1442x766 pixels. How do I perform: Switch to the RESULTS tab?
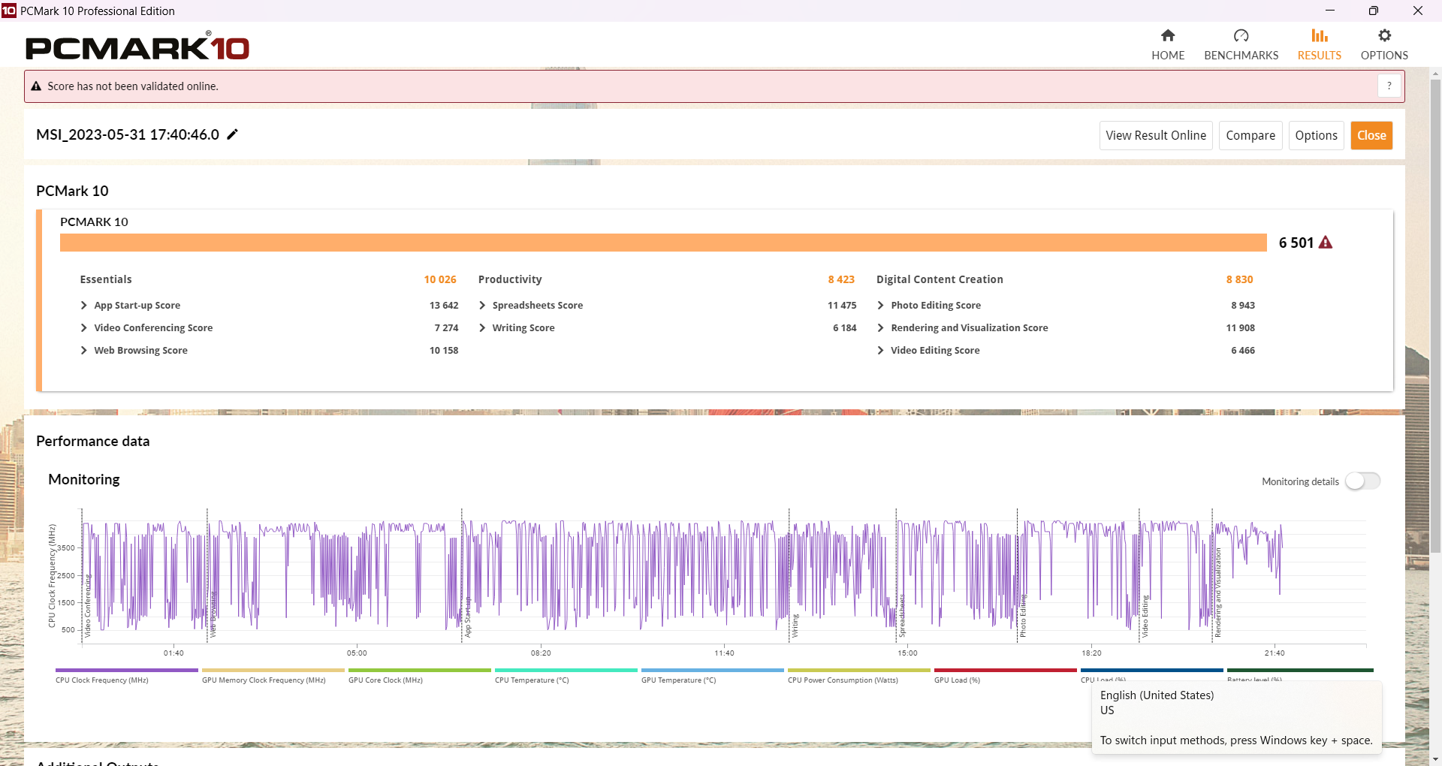tap(1320, 45)
